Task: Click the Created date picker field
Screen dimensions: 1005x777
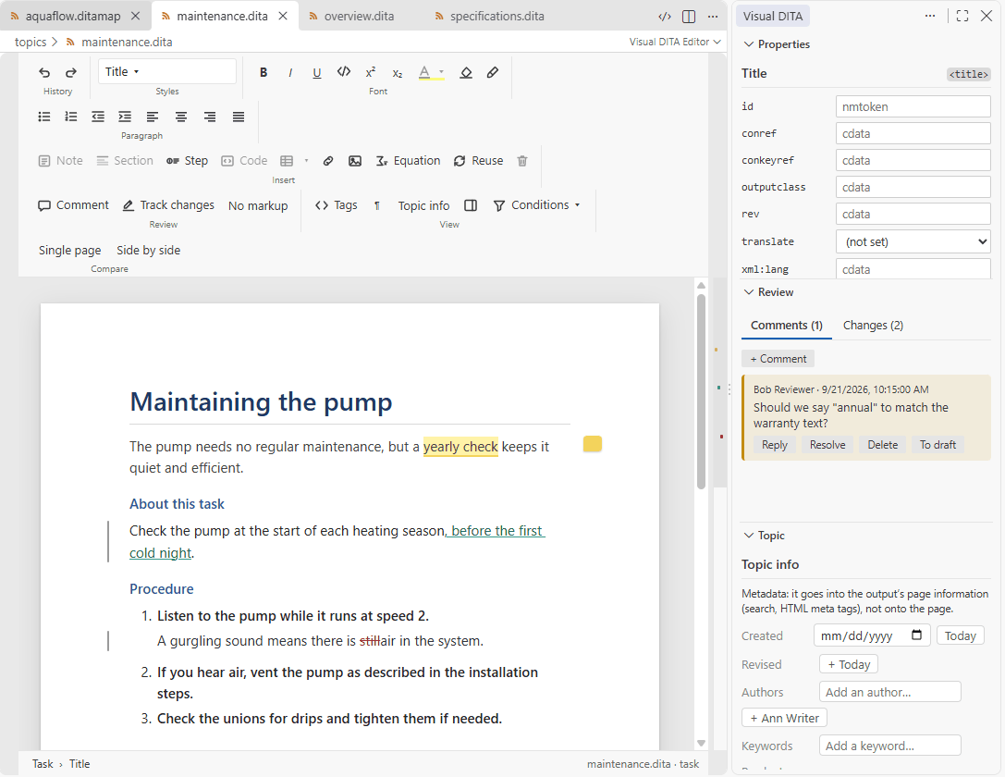Action: (872, 636)
